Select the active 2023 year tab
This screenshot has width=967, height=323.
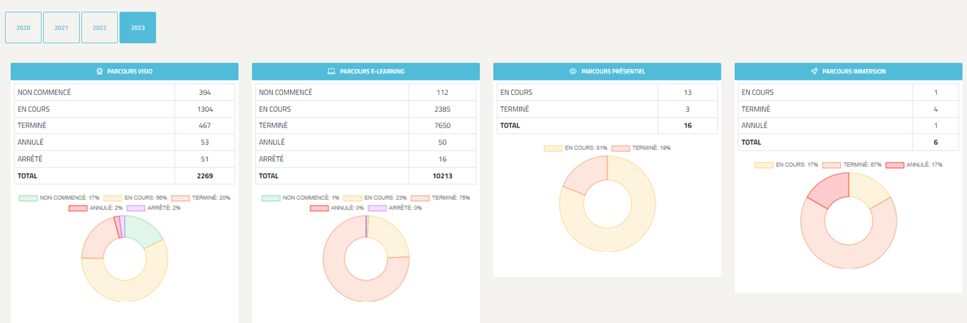coord(138,28)
